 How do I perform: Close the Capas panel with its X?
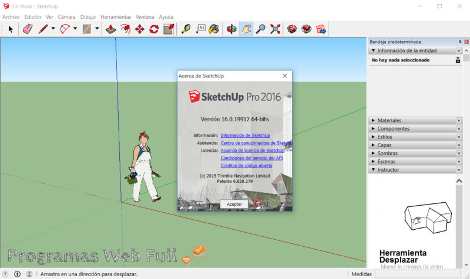pyautogui.click(x=459, y=145)
